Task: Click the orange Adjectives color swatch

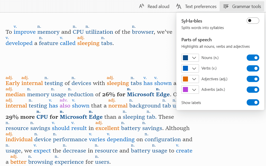Action: tap(185, 79)
